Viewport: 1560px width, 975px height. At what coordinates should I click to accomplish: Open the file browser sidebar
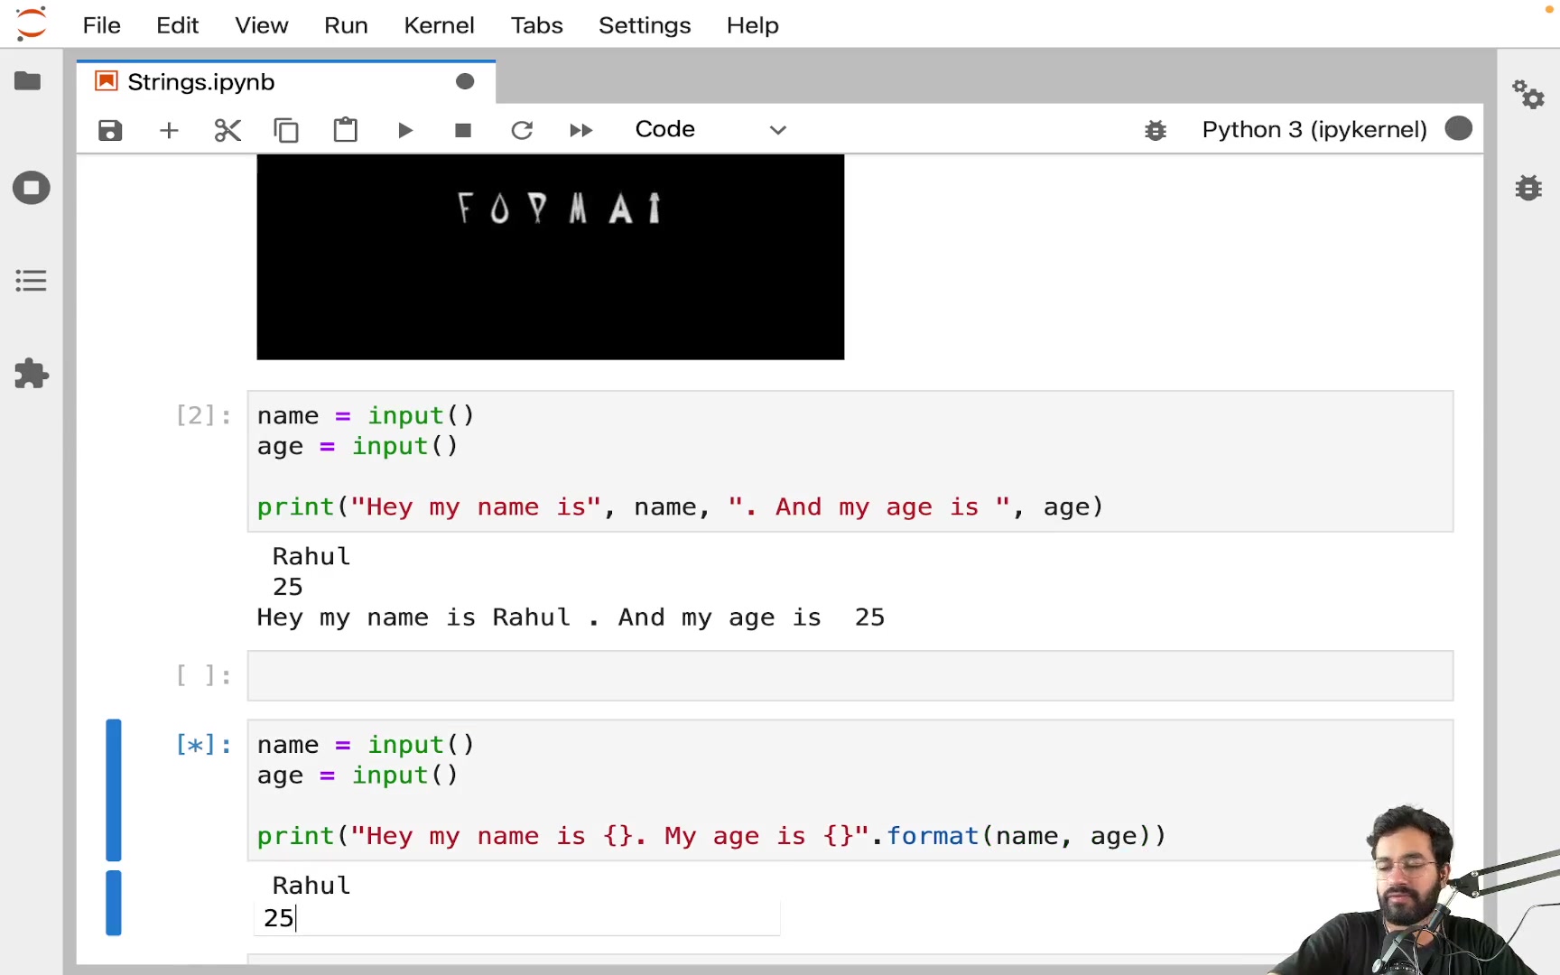click(28, 81)
